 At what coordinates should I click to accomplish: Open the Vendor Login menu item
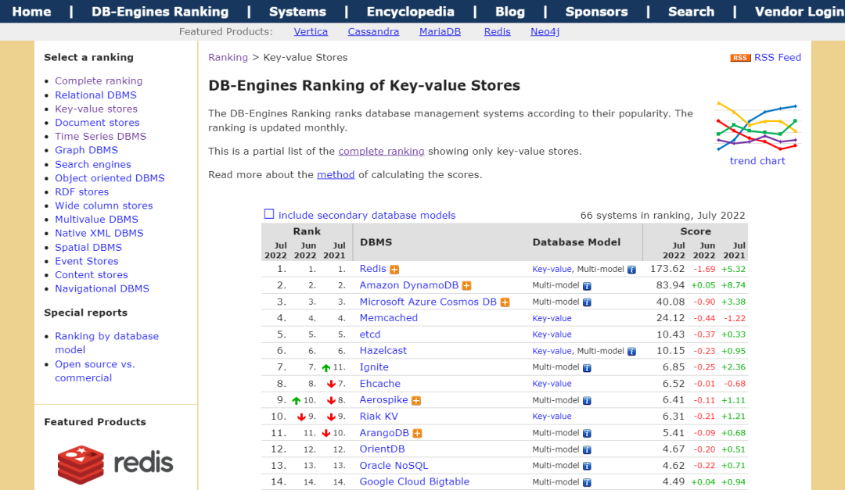800,11
